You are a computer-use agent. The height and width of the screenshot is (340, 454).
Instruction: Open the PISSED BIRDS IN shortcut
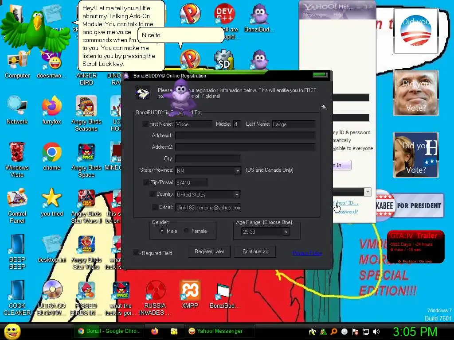point(86,298)
